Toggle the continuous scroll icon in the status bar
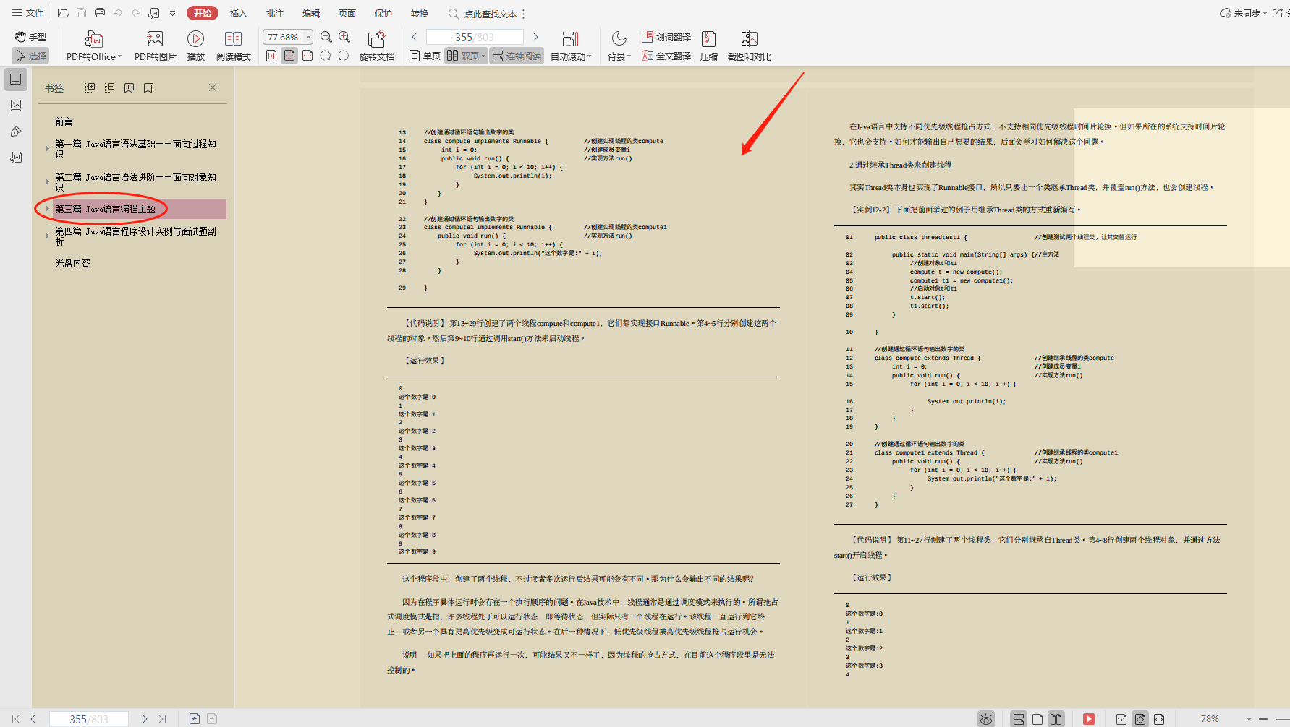 point(1018,719)
